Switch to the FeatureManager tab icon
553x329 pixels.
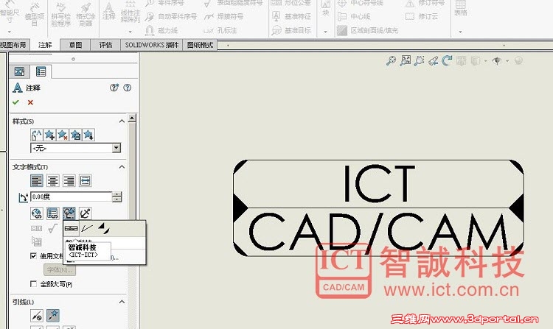click(19, 71)
